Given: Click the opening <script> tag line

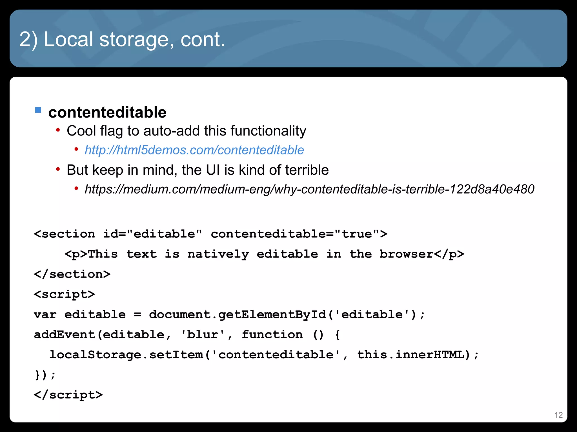Looking at the screenshot, I should 65,294.
